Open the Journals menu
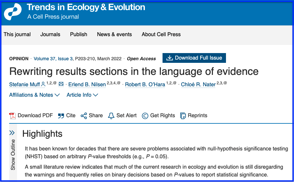 click(50, 35)
